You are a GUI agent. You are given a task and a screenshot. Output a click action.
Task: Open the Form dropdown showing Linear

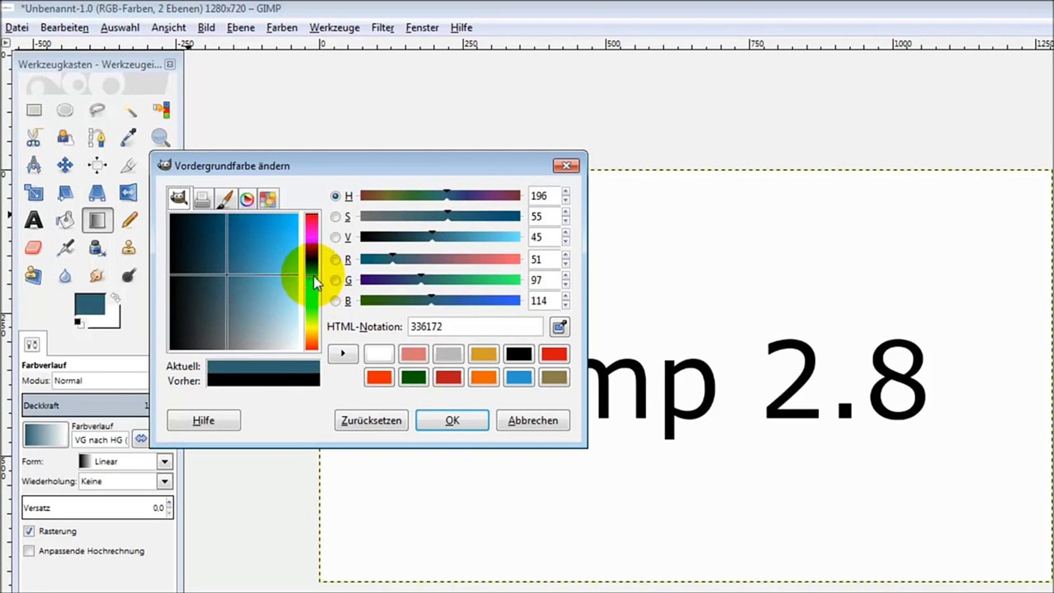coord(125,462)
